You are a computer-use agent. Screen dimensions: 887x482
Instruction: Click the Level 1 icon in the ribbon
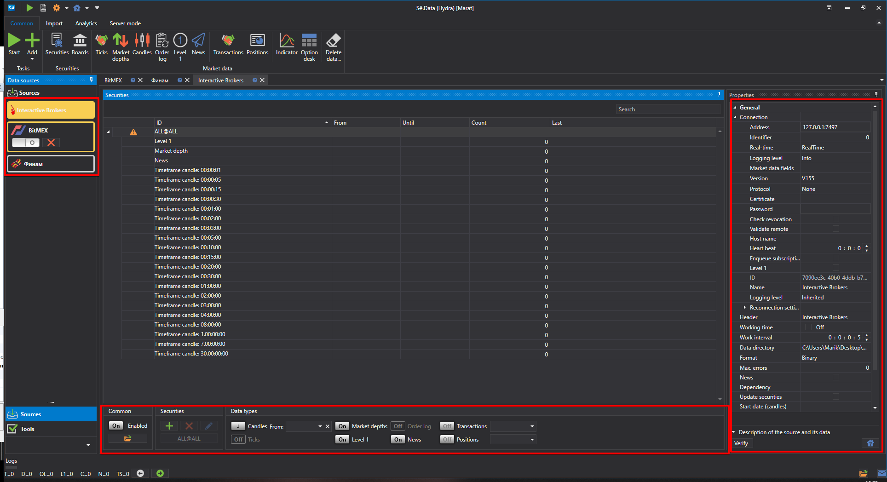[x=180, y=40]
